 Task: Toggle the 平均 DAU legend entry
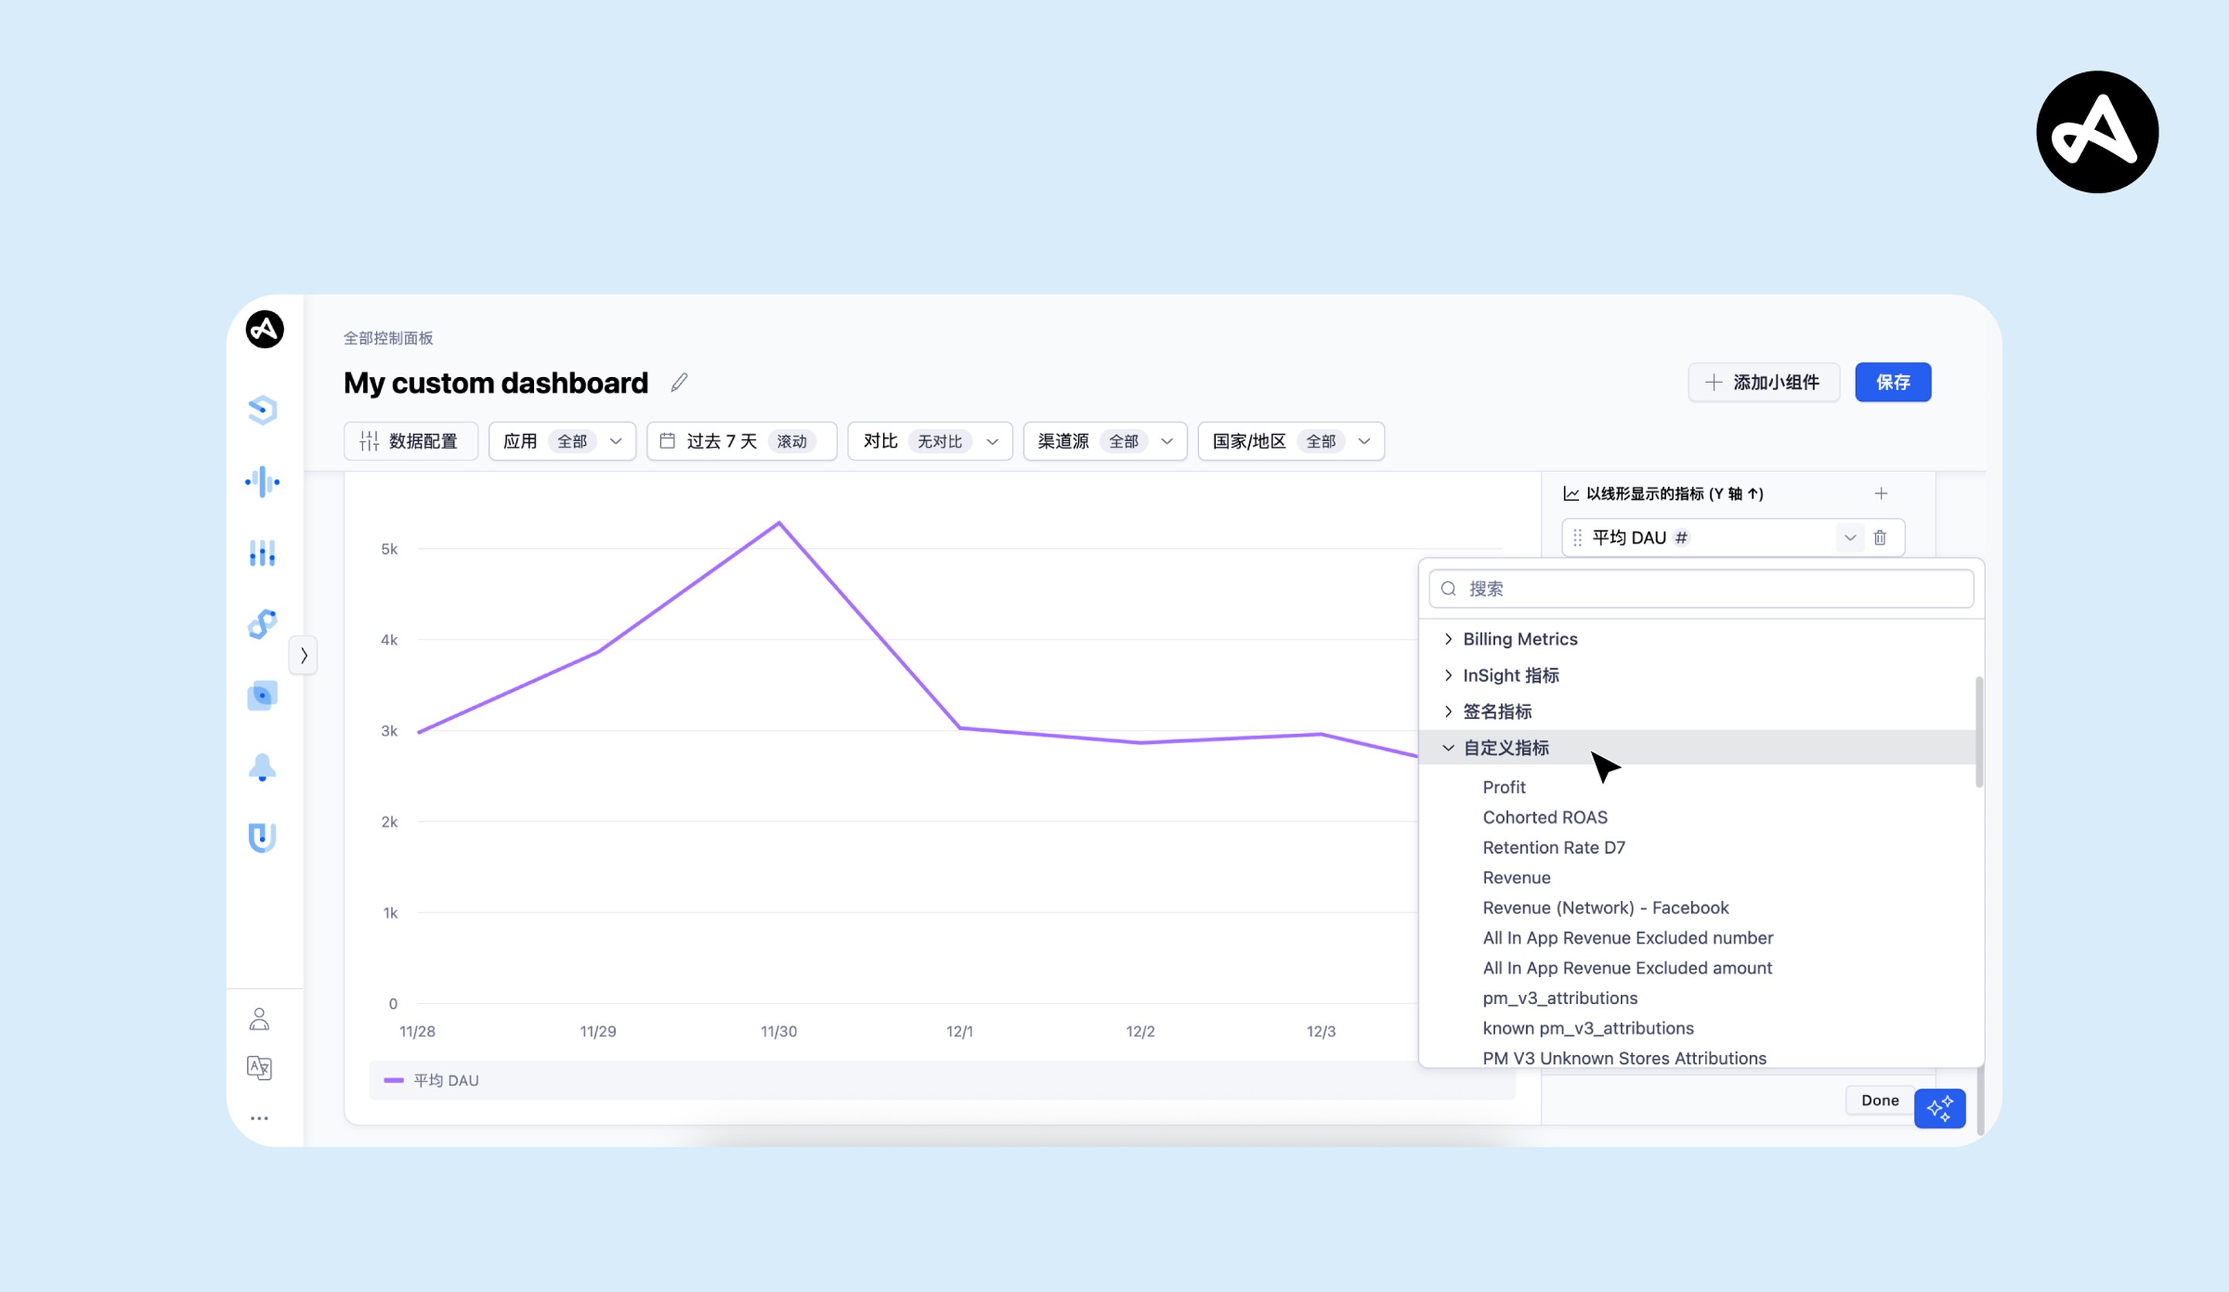[433, 1080]
